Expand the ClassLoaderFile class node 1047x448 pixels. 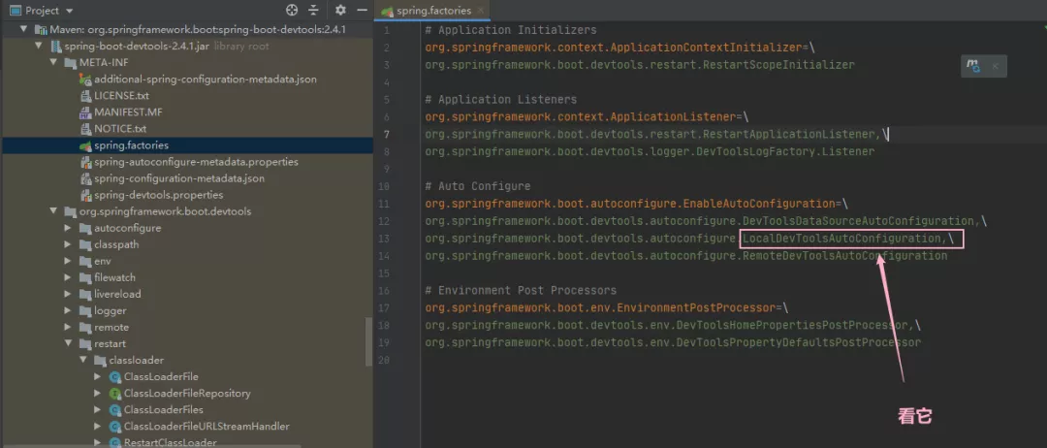tap(98, 376)
